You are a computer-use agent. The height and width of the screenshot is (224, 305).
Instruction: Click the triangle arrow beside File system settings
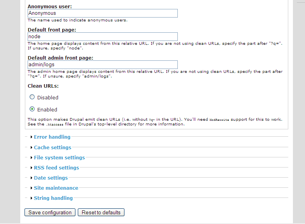click(x=32, y=157)
